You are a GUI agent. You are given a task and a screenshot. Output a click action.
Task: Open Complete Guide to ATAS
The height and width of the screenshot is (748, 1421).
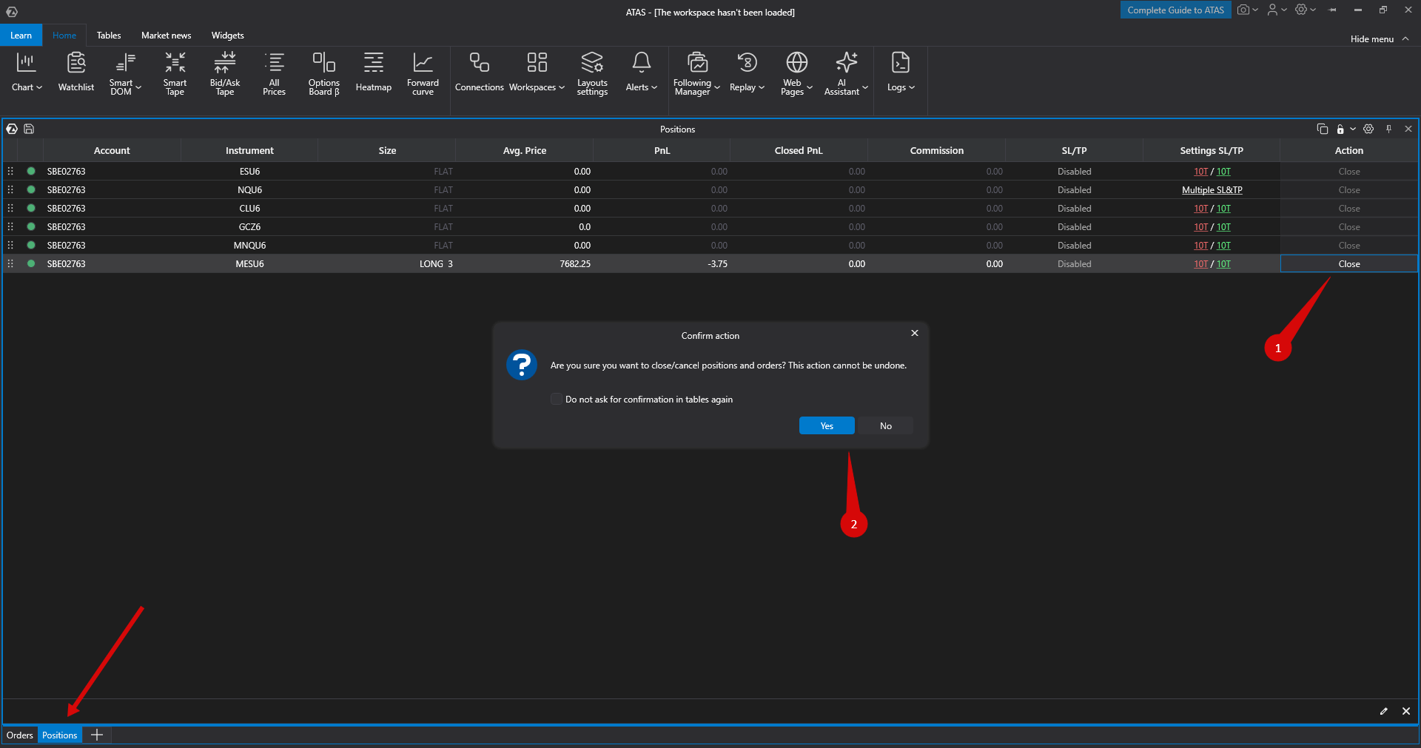(1176, 10)
